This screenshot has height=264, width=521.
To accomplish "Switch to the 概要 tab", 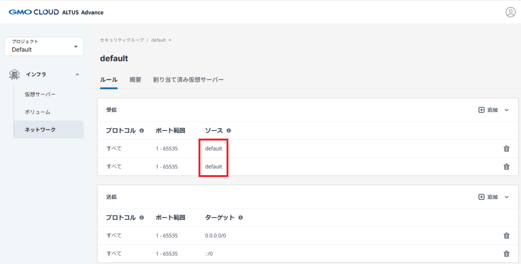I will (x=135, y=80).
